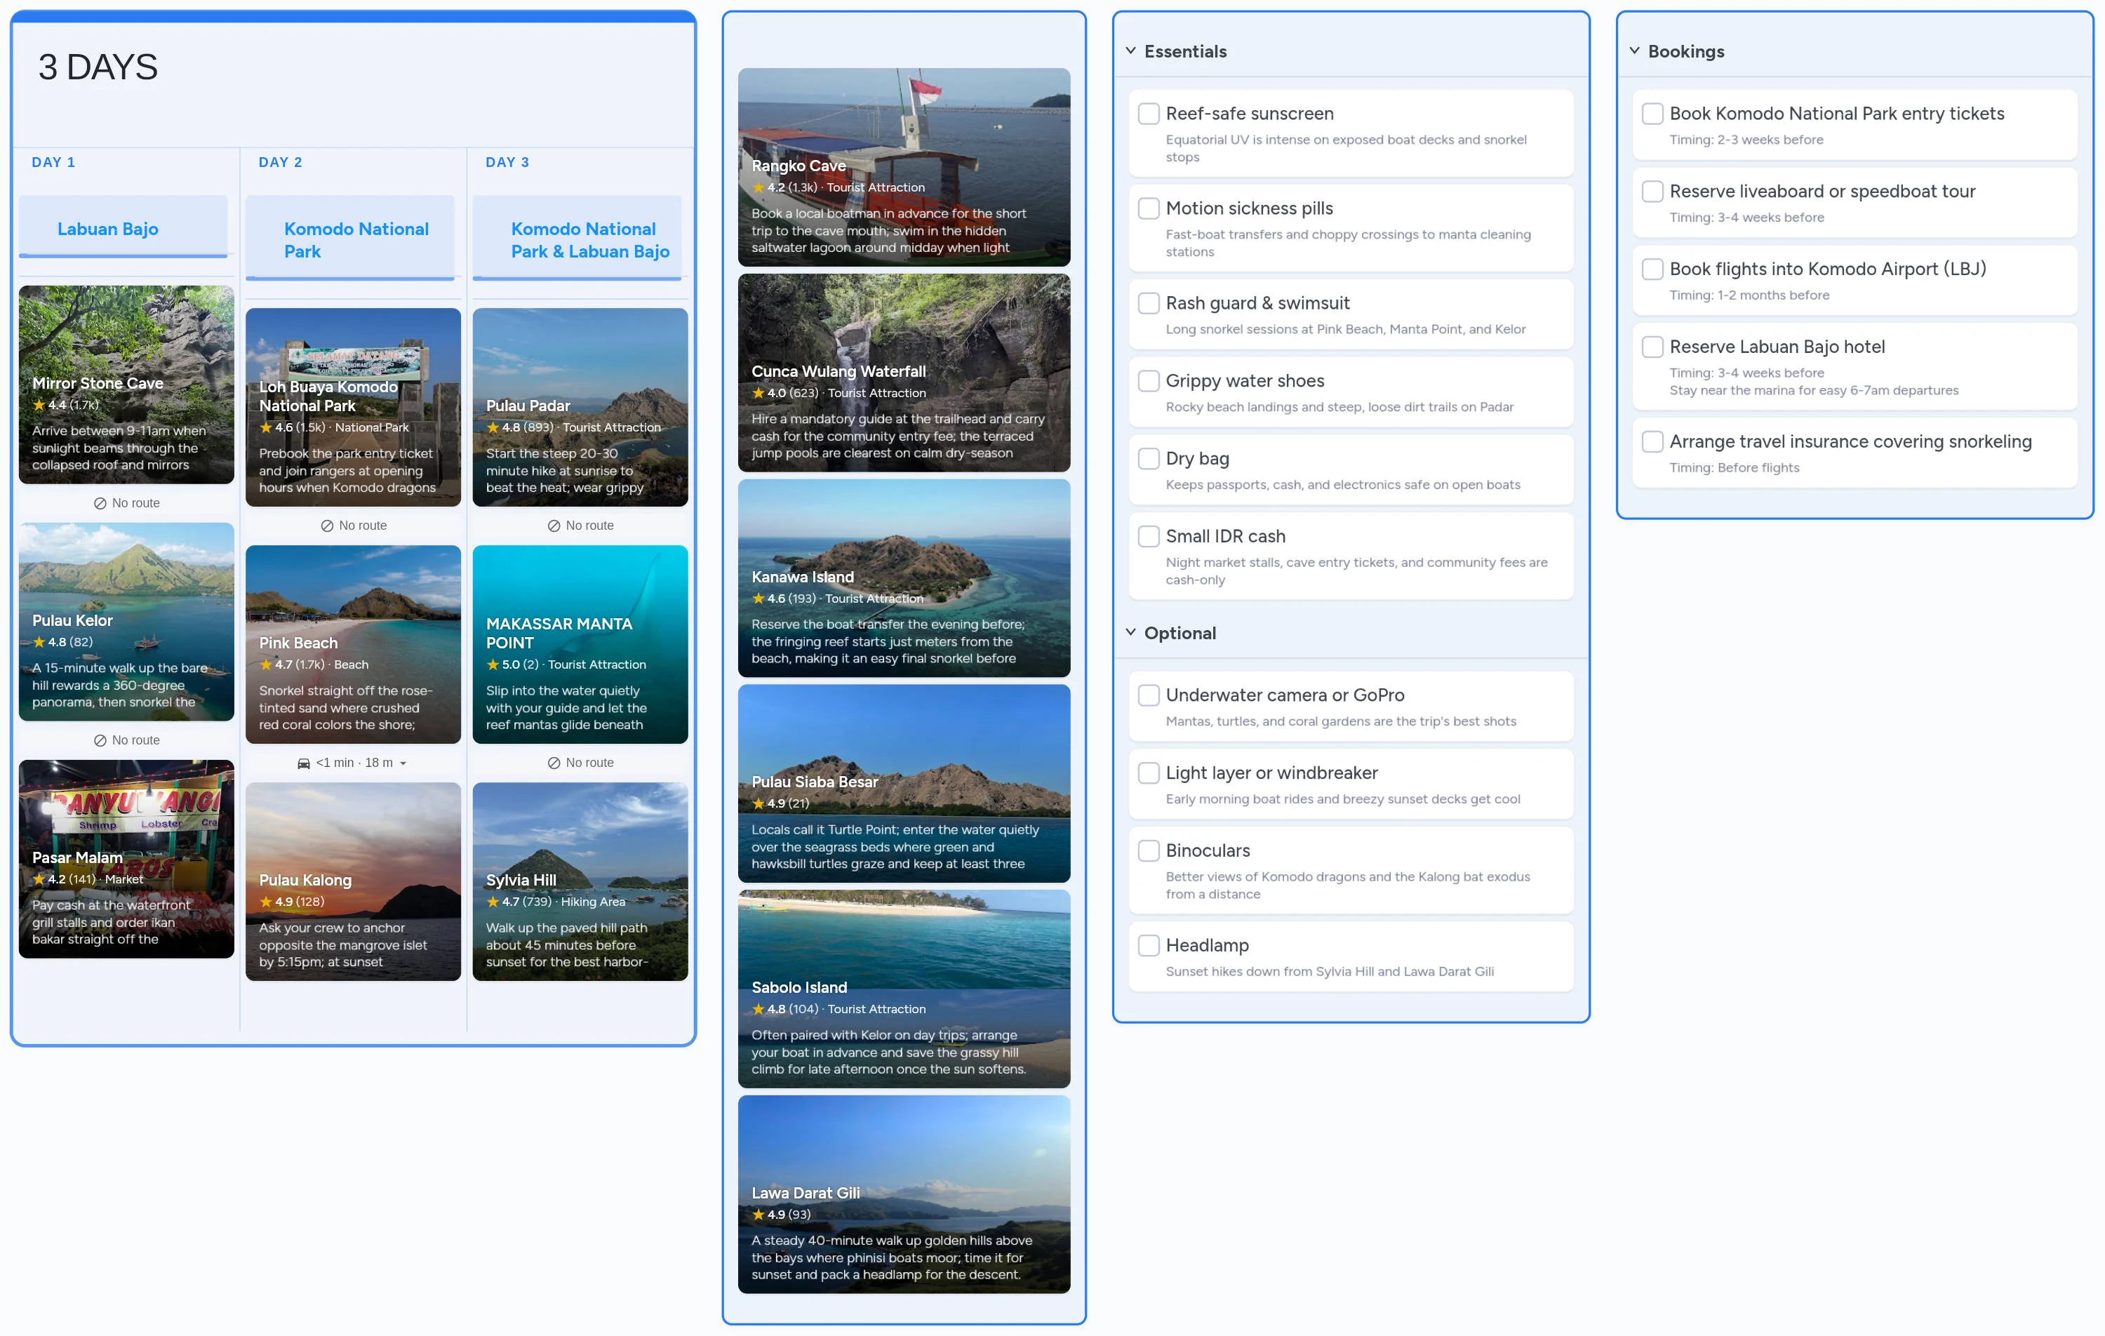Collapse the Bookings section chevron
The image size is (2105, 1336).
point(1633,51)
